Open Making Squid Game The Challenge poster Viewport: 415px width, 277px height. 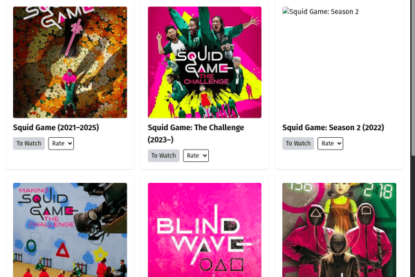pos(70,230)
